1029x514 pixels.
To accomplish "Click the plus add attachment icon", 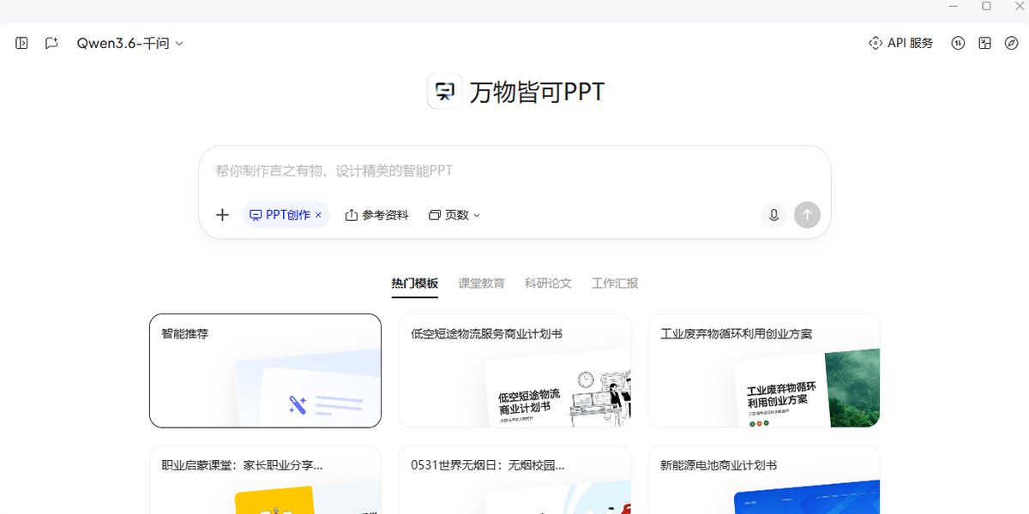I will (222, 215).
